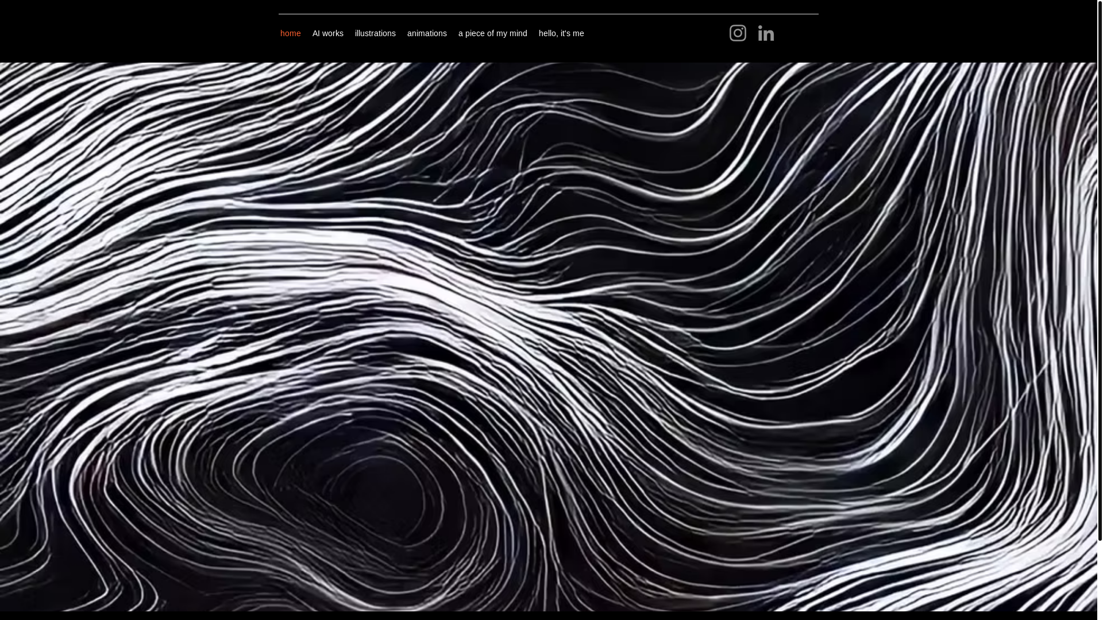Viewport: 1103px width, 620px height.
Task: Open the LinkedIn profile icon
Action: (766, 33)
